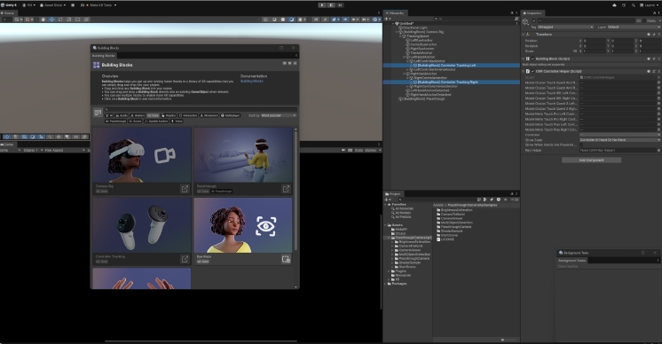Open the Sort by Most popular dropdown

coord(279,115)
